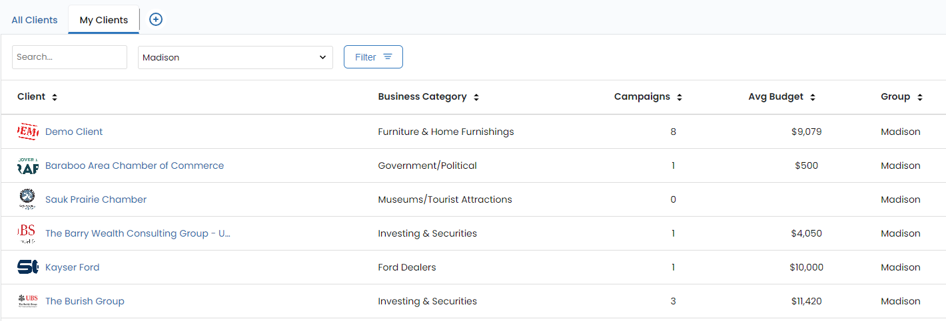Click the plus icon to add tab
Image resolution: width=946 pixels, height=321 pixels.
point(155,19)
